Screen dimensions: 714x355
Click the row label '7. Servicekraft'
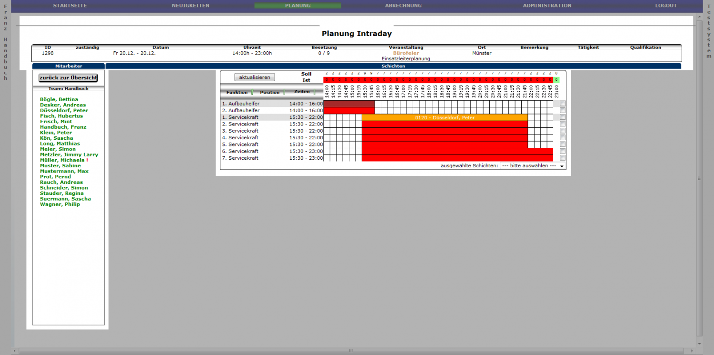(x=240, y=158)
